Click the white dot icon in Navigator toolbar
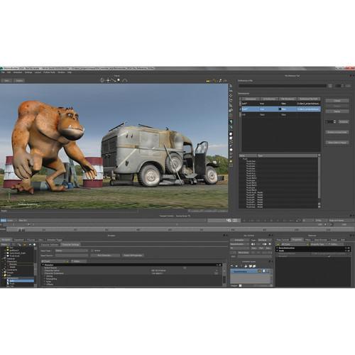Viewport: 355px width, 355px height. (34, 244)
